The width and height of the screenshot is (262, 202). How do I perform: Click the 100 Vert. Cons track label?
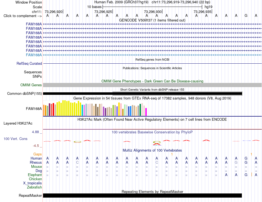click(15, 139)
